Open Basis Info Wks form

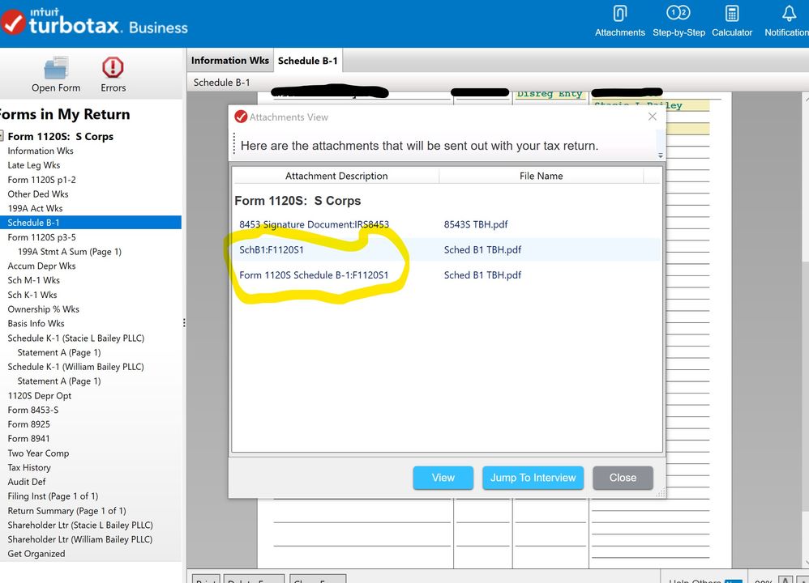[x=36, y=323]
